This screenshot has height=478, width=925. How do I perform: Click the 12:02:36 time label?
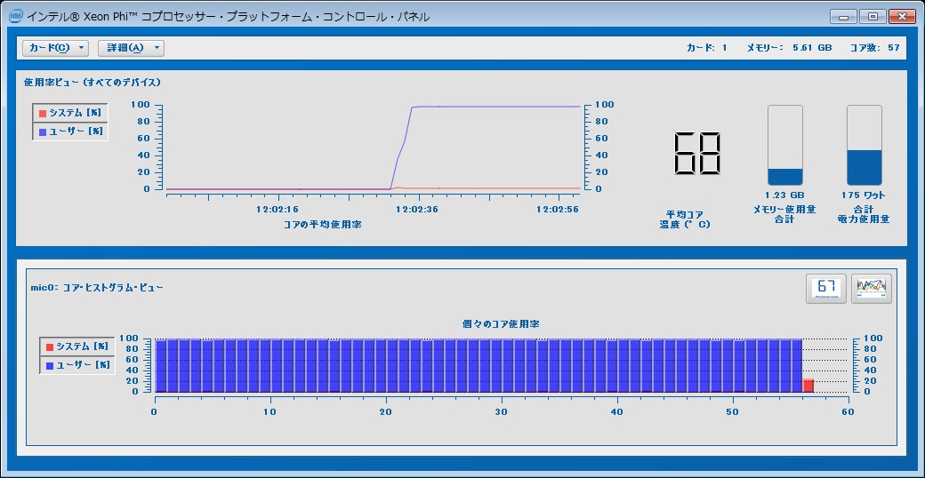(x=417, y=209)
